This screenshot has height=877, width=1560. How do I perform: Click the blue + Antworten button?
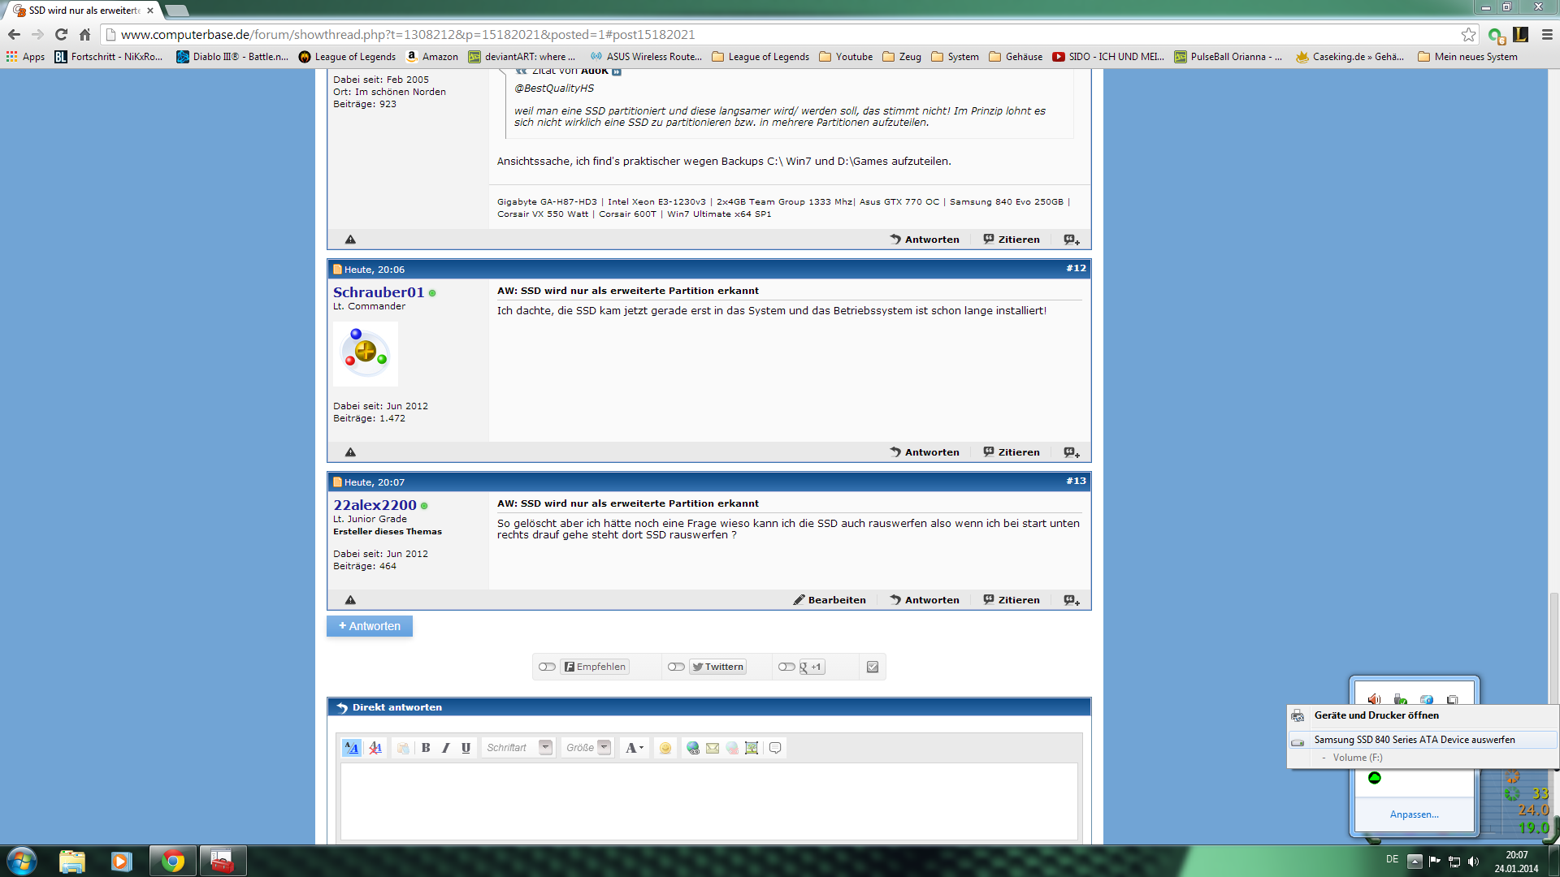coord(370,626)
